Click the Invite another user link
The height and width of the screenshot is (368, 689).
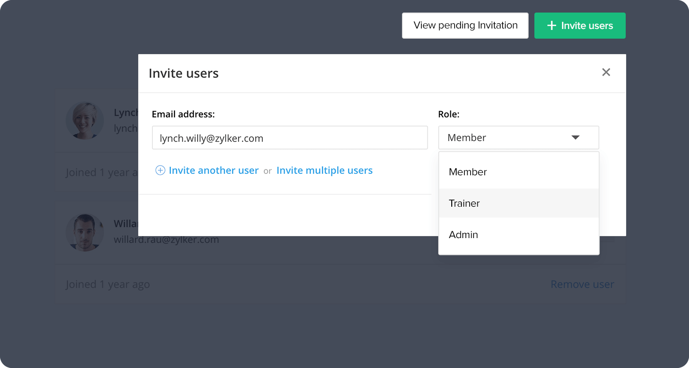(x=214, y=170)
